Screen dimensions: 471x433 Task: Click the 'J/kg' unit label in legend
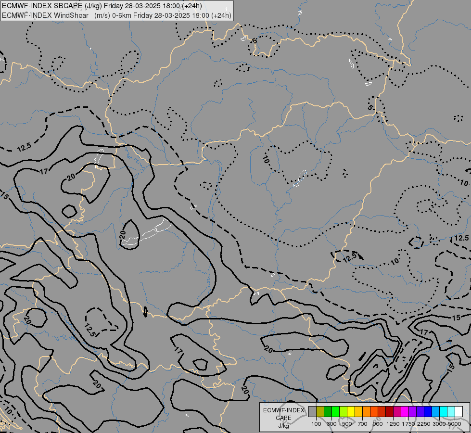(x=283, y=426)
